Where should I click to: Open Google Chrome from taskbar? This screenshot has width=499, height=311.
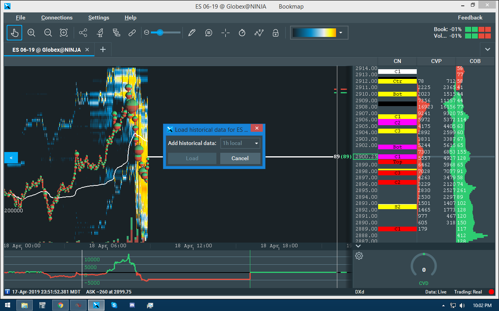tap(60, 305)
